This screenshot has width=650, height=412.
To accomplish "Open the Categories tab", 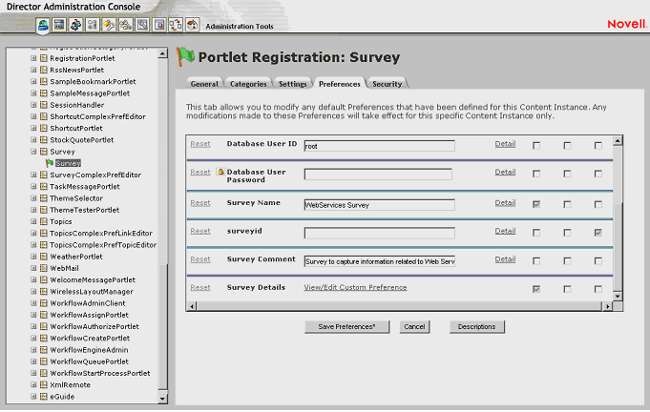I will (x=248, y=84).
